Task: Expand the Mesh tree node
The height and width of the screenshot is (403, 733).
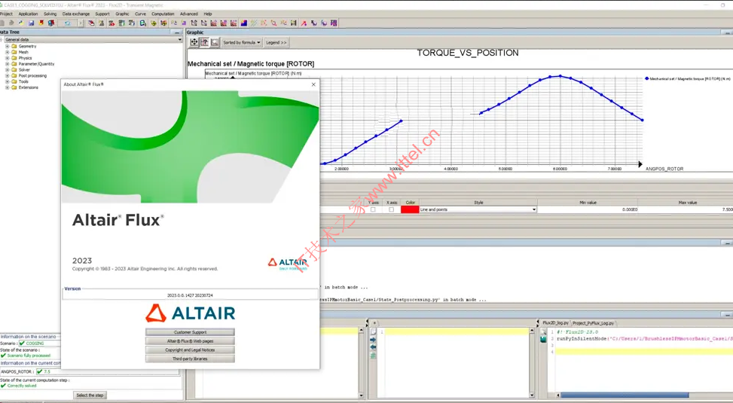Action: point(7,52)
